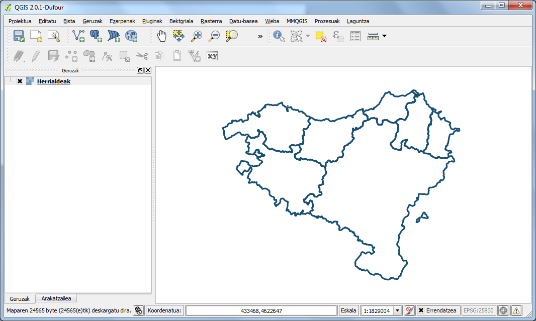Click the Add Vector Layer icon
Viewport: 536px width, 321px height.
pos(78,36)
